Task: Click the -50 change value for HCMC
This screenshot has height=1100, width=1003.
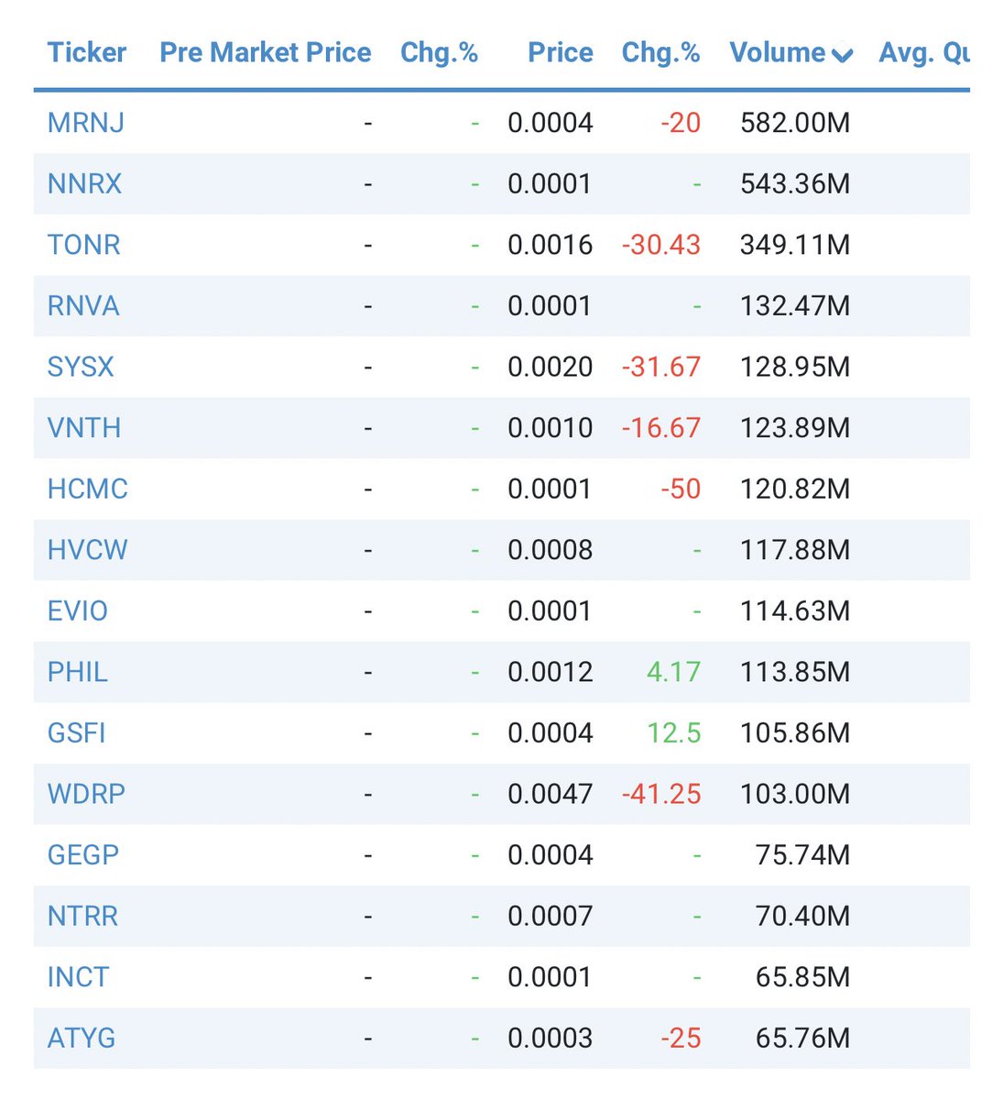Action: [681, 489]
